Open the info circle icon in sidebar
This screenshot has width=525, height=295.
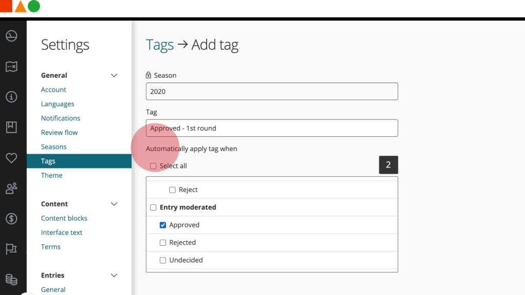pos(11,97)
